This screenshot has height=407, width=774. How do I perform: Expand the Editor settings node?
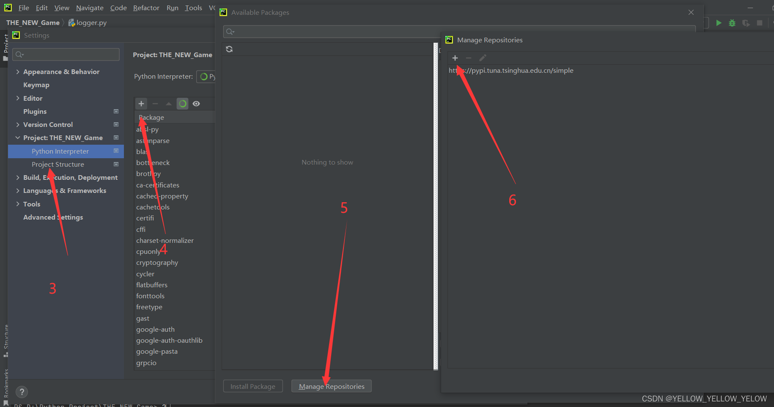point(18,98)
